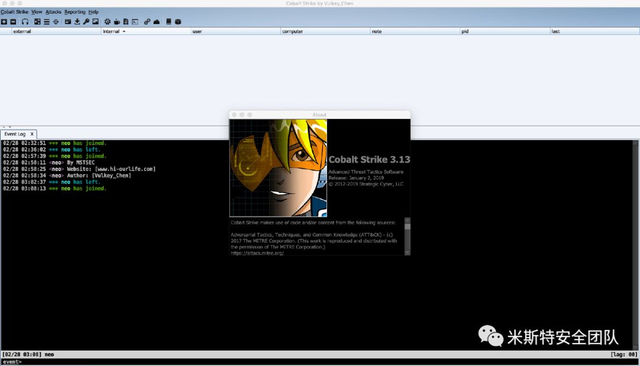Click the Scripted Web Delivery terminal icon
This screenshot has height=366, width=640.
[x=135, y=22]
